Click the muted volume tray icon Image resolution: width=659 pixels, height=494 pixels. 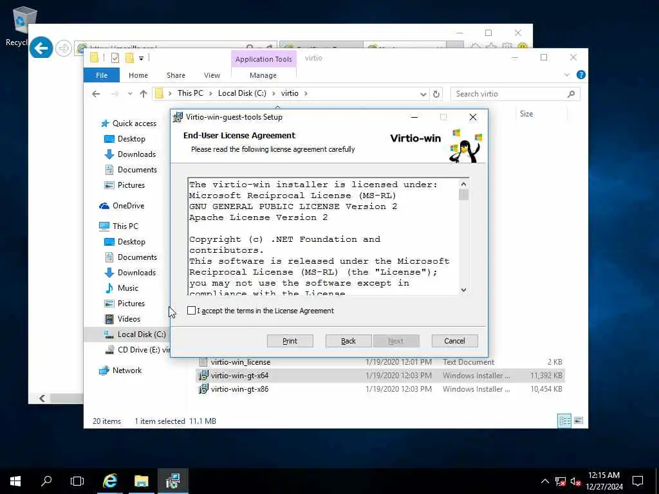click(575, 481)
